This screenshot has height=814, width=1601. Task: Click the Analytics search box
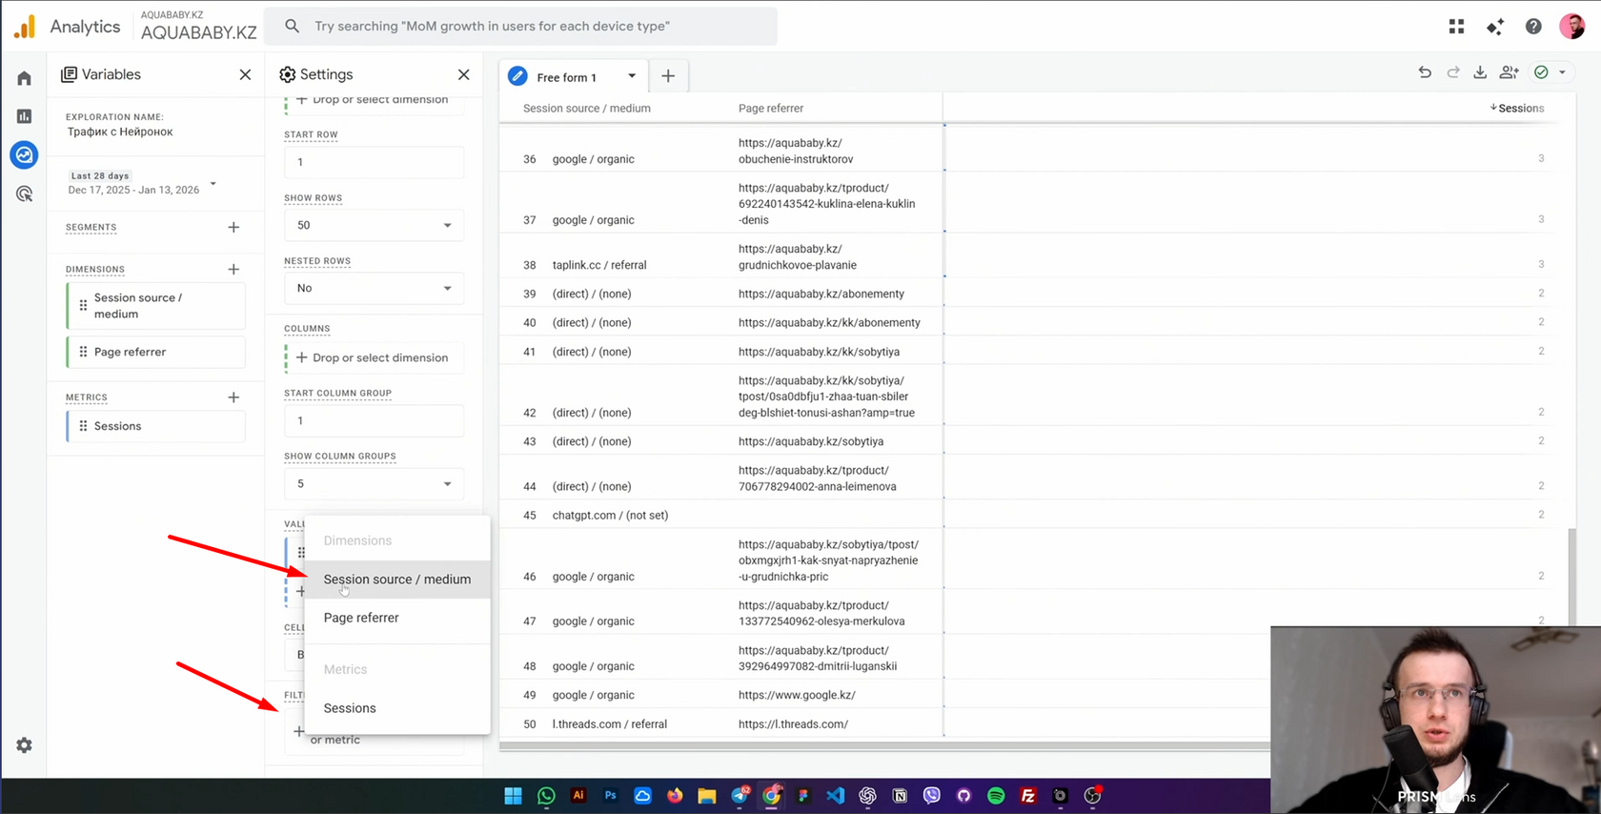click(x=520, y=26)
